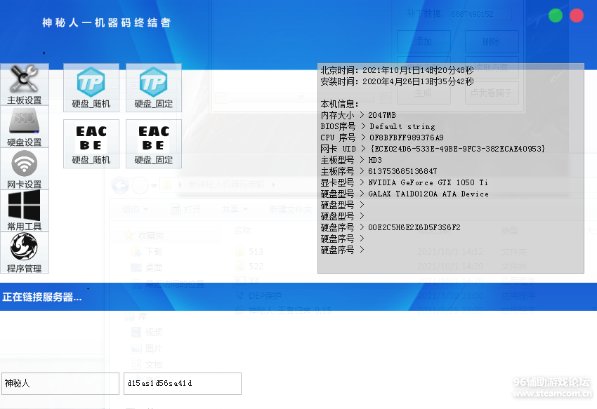Click the 常用工具 Windows logo icon
Image resolution: width=597 pixels, height=409 pixels.
(x=25, y=210)
